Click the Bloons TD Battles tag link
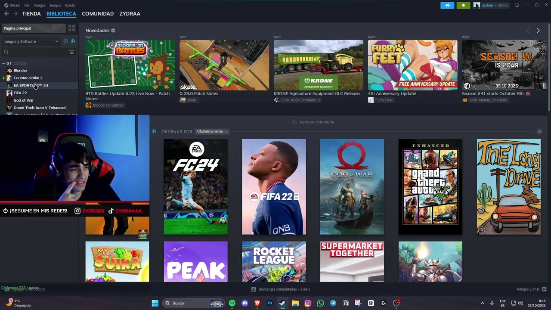551x310 pixels. click(x=108, y=105)
